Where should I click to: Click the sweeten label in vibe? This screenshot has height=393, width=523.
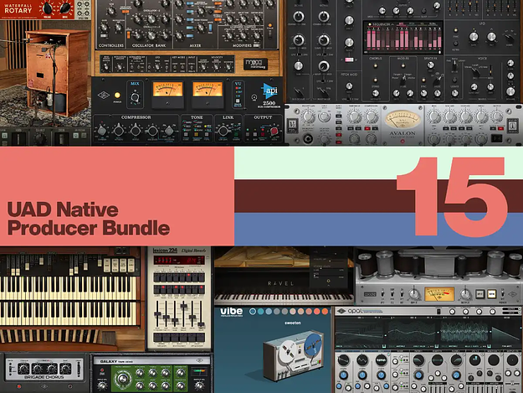coord(293,323)
